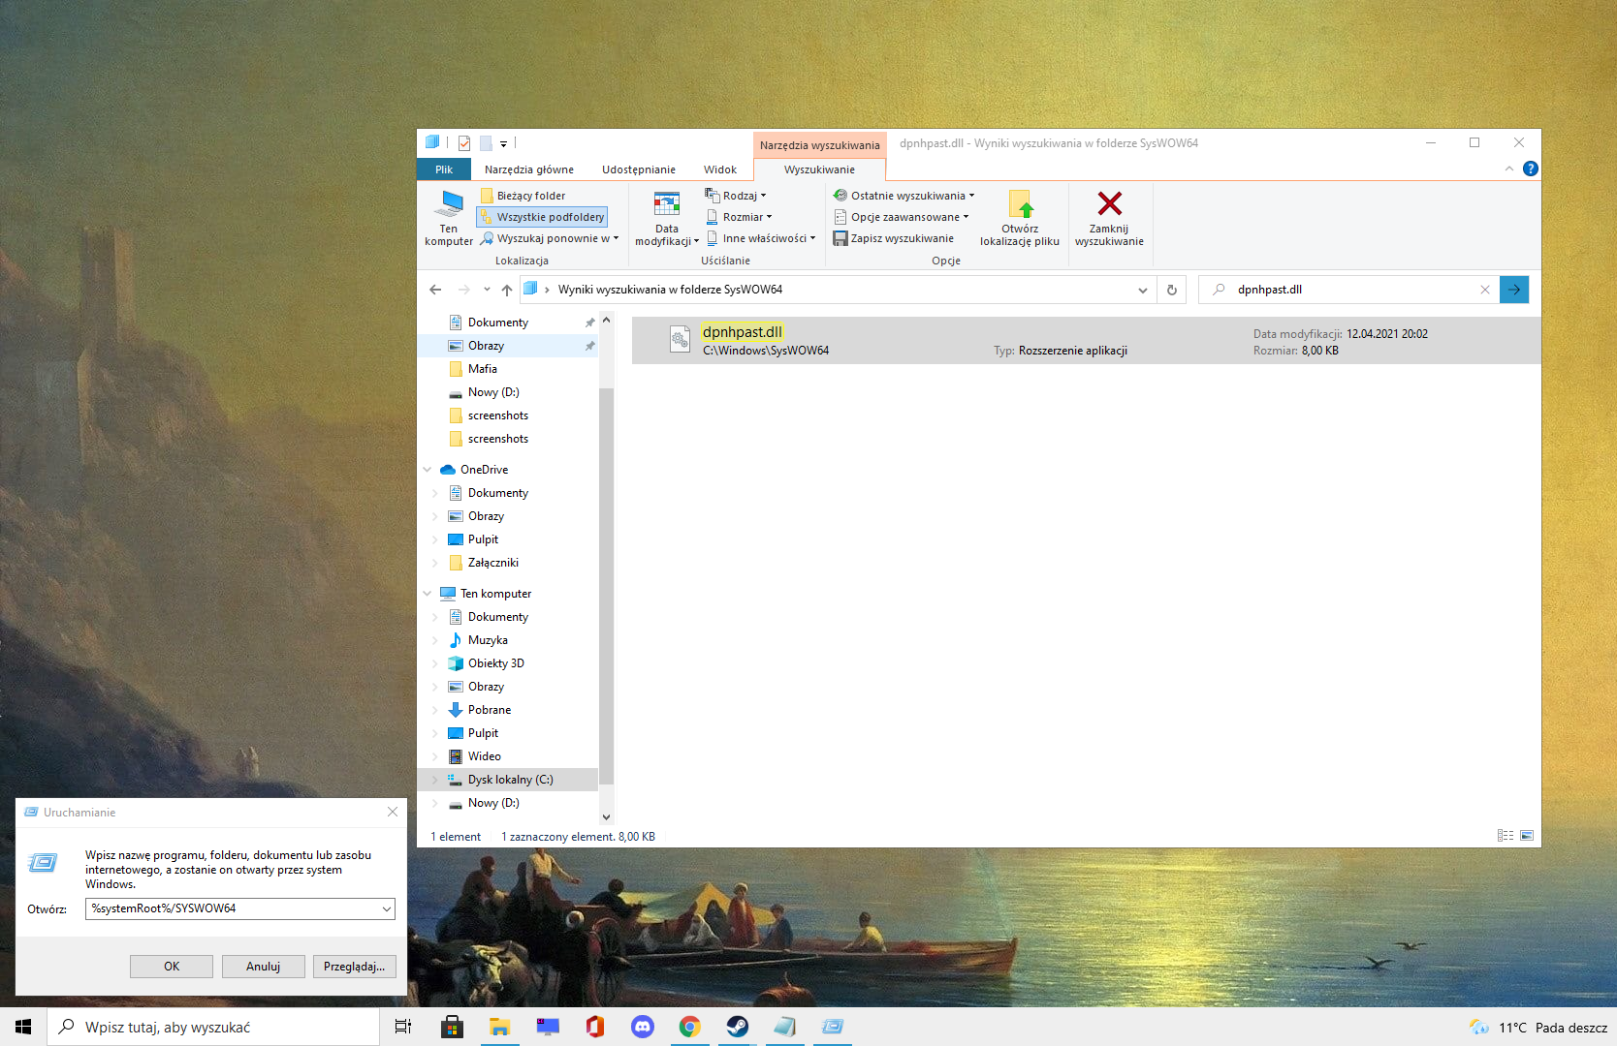Image resolution: width=1617 pixels, height=1046 pixels.
Task: Open Opcje zaawansowane dropdown
Action: pyautogui.click(x=902, y=217)
